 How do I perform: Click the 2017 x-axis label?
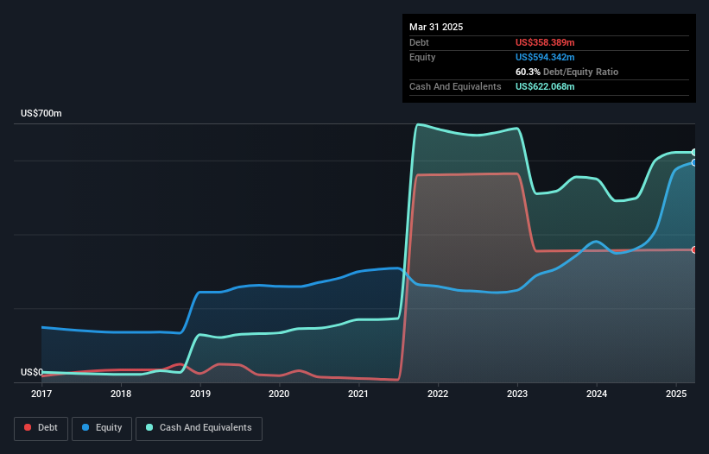[41, 394]
